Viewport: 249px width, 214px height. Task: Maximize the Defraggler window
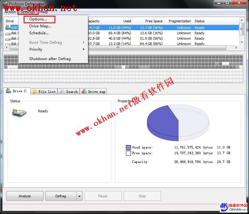click(x=227, y=3)
